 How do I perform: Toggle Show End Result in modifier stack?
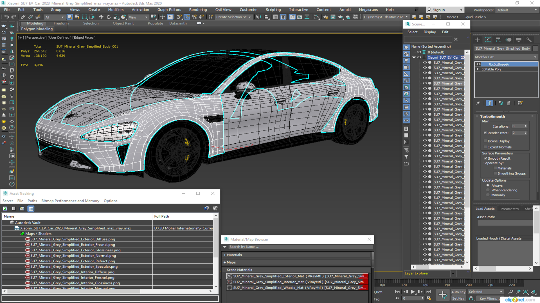(490, 103)
